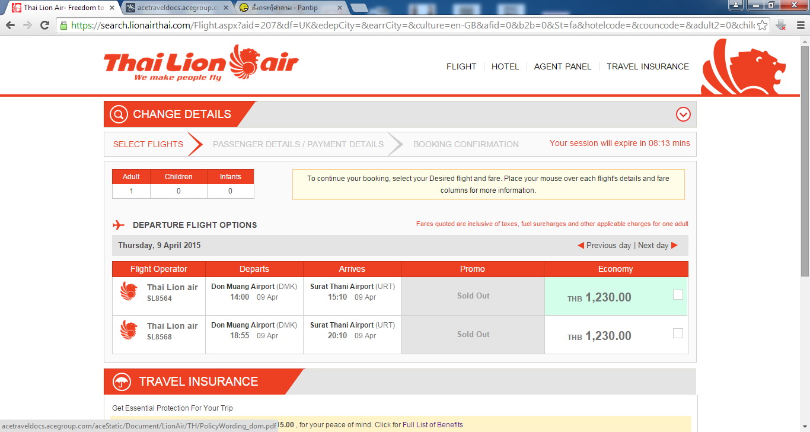810x432 pixels.
Task: Click the lion icon for flight SL8564
Action: (129, 291)
